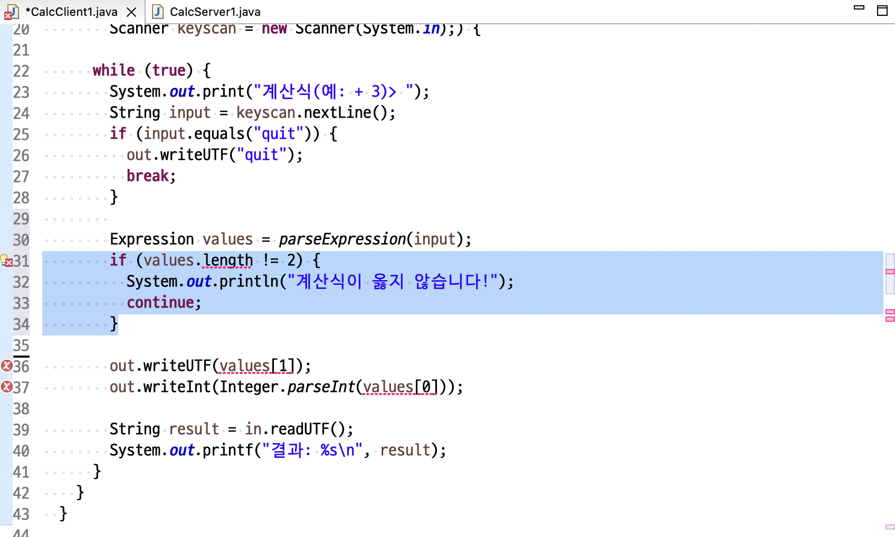Click 'parseInt' on line 37
895x537 pixels.
click(321, 387)
